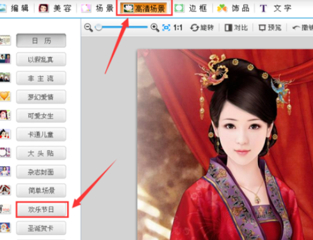
Task: Select the 高清场景 (HD Scene) tab
Action: [x=144, y=8]
